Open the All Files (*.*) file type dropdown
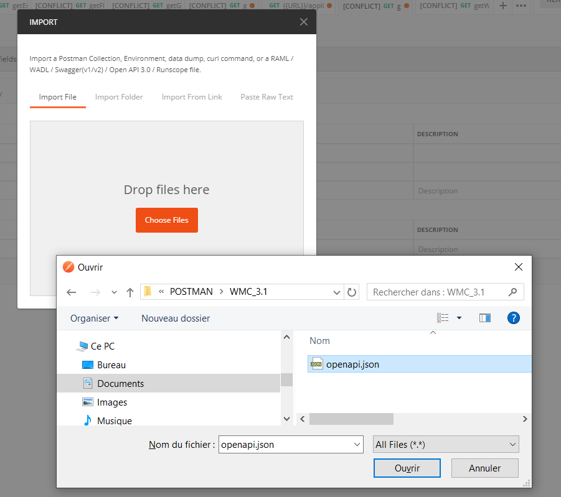Viewport: 561px width, 497px height. click(x=445, y=444)
